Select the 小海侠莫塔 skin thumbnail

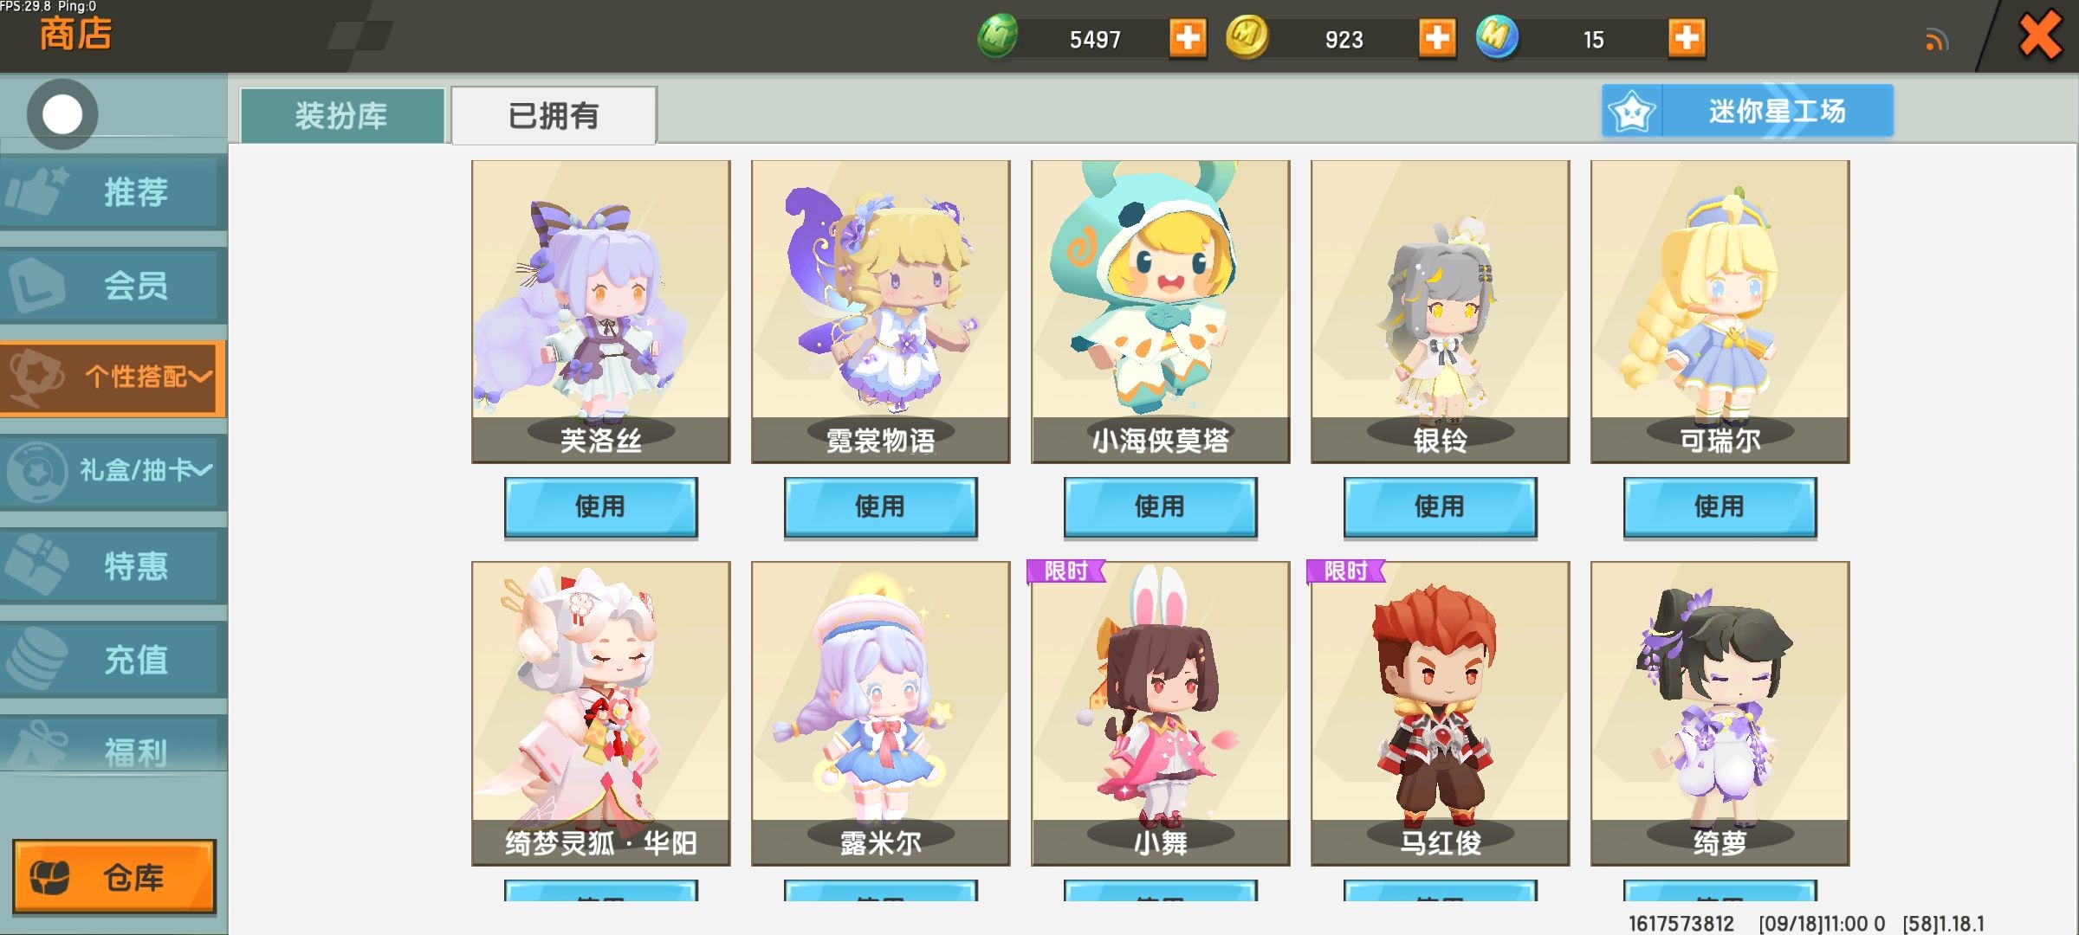click(x=1160, y=312)
